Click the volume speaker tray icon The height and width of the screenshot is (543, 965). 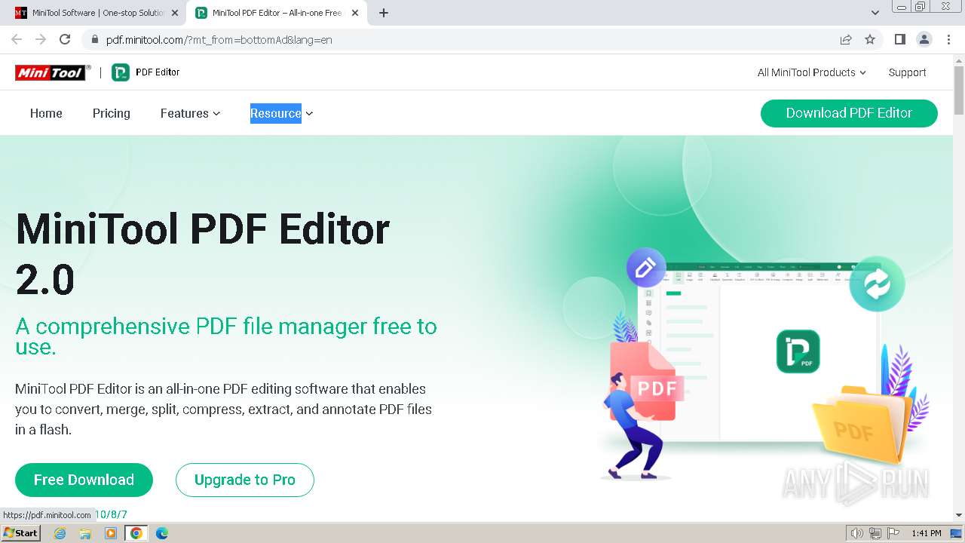click(x=857, y=533)
